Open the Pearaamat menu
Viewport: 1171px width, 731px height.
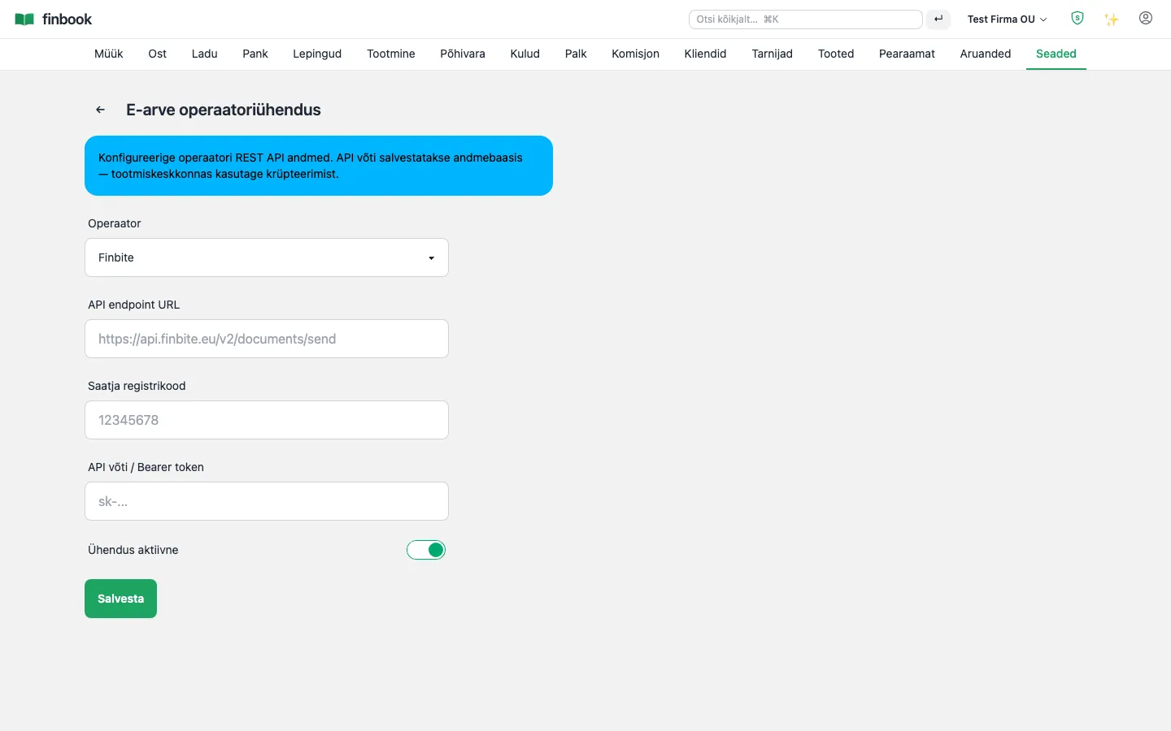[908, 54]
